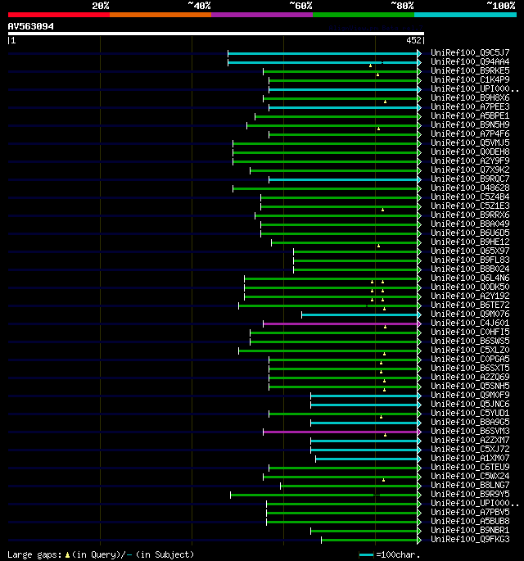The width and height of the screenshot is (524, 561).
Task: Click the UniRef100_B8A9G5 label
Action: [470, 422]
